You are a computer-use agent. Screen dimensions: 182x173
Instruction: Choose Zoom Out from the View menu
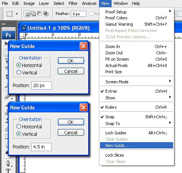click(136, 53)
